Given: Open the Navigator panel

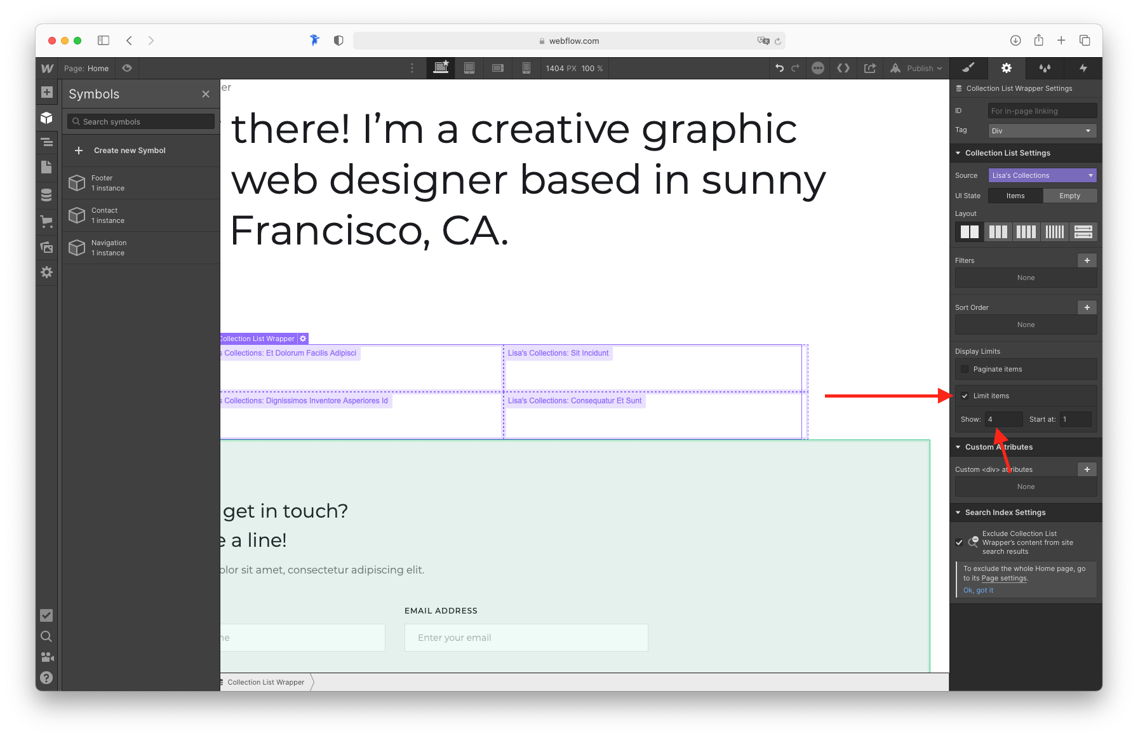Looking at the screenshot, I should [x=46, y=142].
